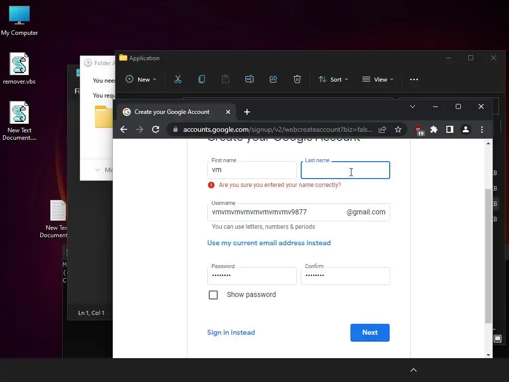509x382 pixels.
Task: Tick the Show password checkbox
Action: tap(213, 295)
